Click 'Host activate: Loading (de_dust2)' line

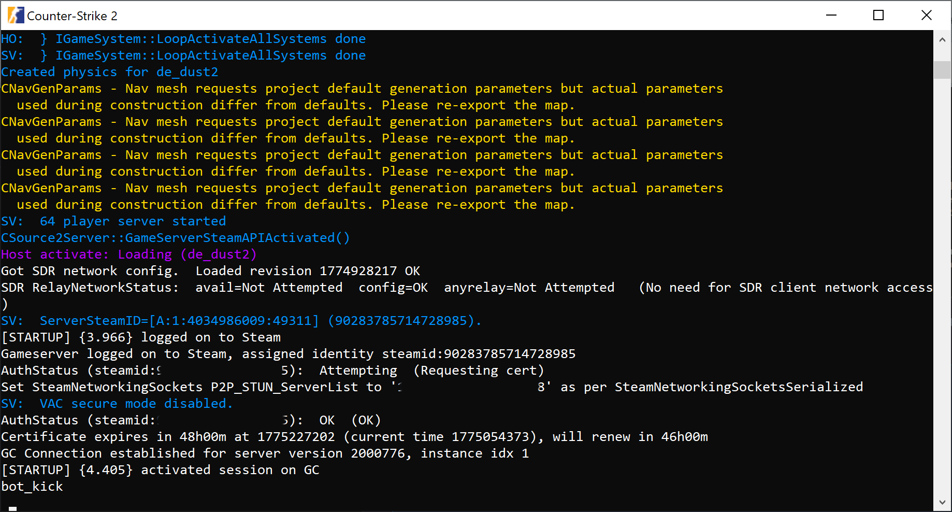click(x=129, y=254)
